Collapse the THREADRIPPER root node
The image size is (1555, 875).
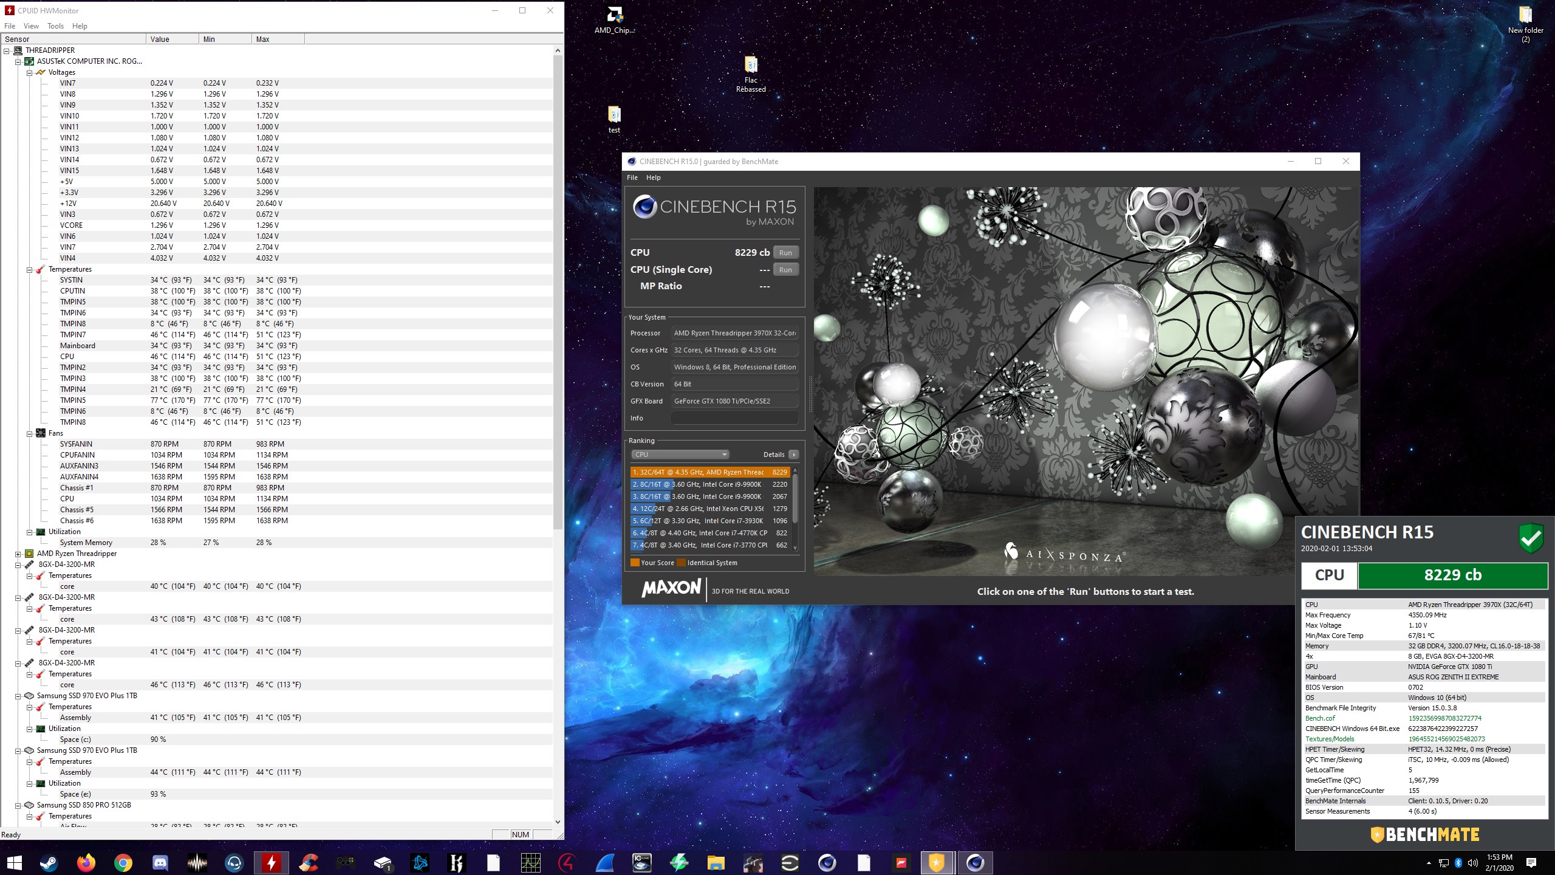click(7, 50)
